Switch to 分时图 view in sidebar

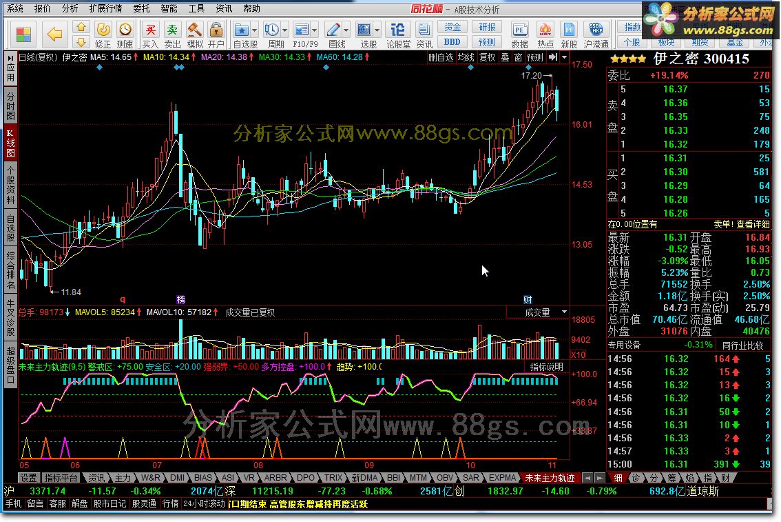click(x=10, y=106)
